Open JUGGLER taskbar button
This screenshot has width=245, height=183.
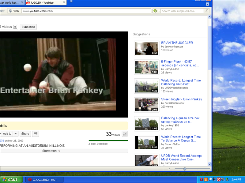coord(44,180)
